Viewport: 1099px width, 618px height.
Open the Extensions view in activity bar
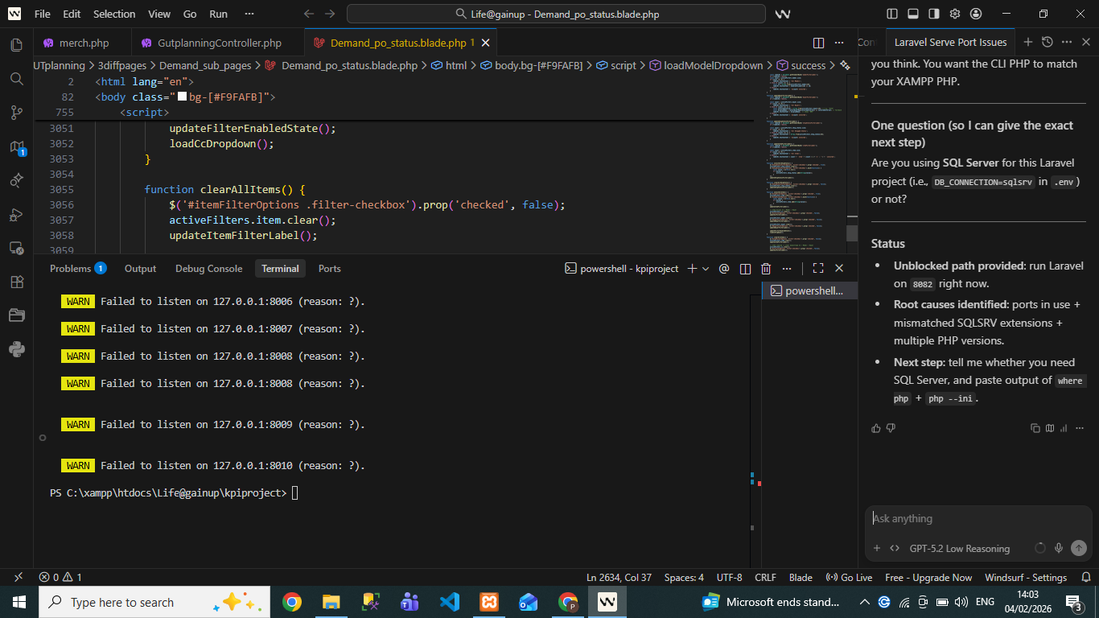click(x=16, y=282)
